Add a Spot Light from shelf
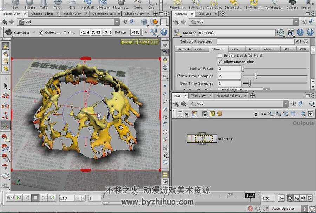 coord(196,5)
